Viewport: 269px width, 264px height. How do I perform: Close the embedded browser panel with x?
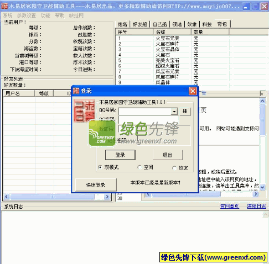click(x=262, y=94)
